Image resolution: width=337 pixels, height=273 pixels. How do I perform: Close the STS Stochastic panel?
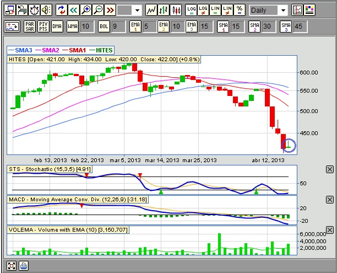pos(330,169)
